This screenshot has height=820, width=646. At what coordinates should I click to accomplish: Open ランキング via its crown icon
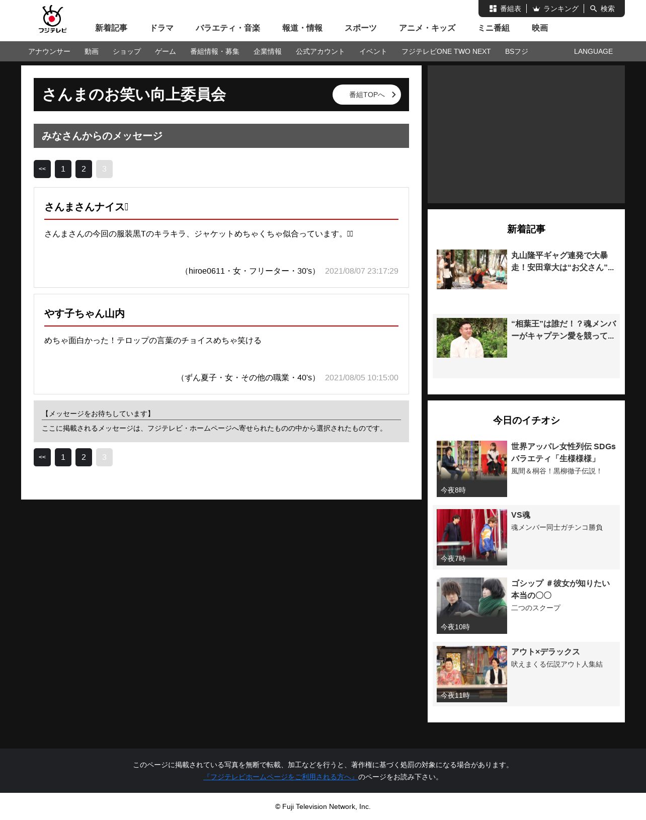536,9
